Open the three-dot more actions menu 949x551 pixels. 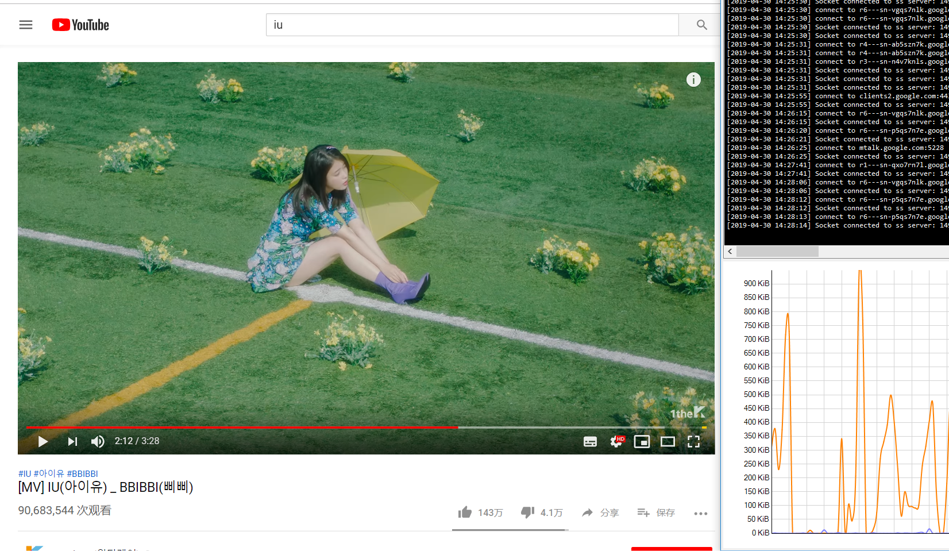(x=700, y=513)
